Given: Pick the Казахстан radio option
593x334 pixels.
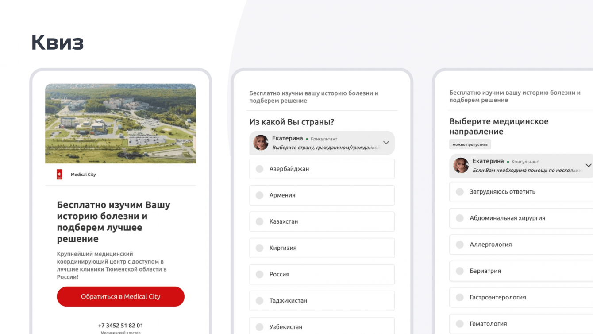Looking at the screenshot, I should (x=322, y=221).
